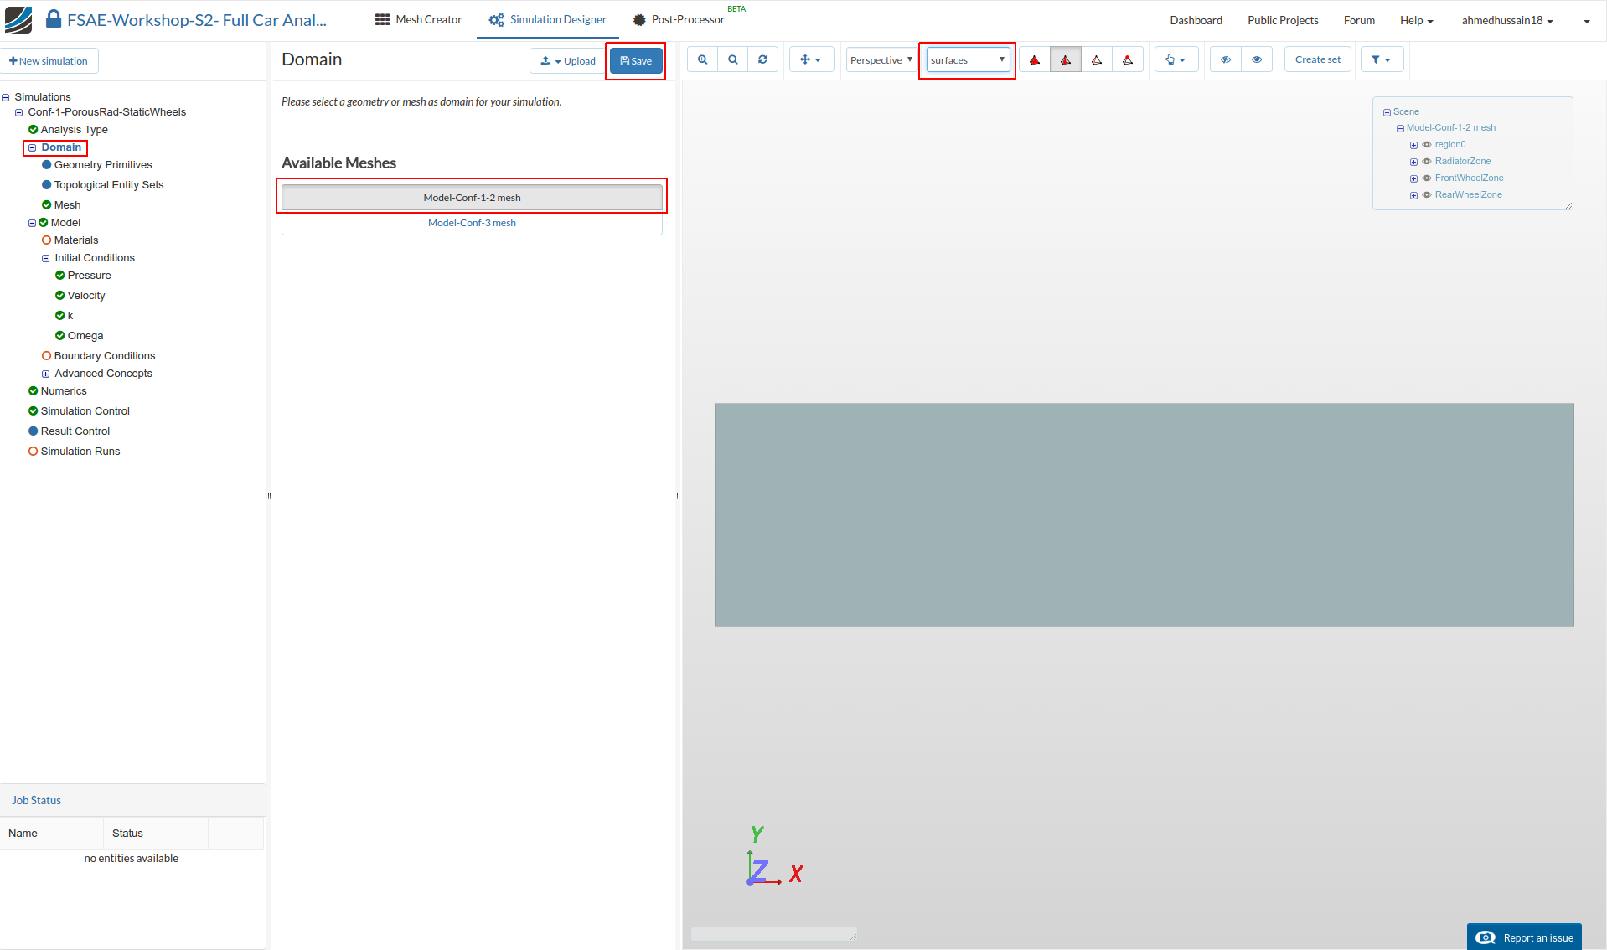This screenshot has width=1607, height=950.
Task: Collapse the Model tree node
Action: (x=33, y=223)
